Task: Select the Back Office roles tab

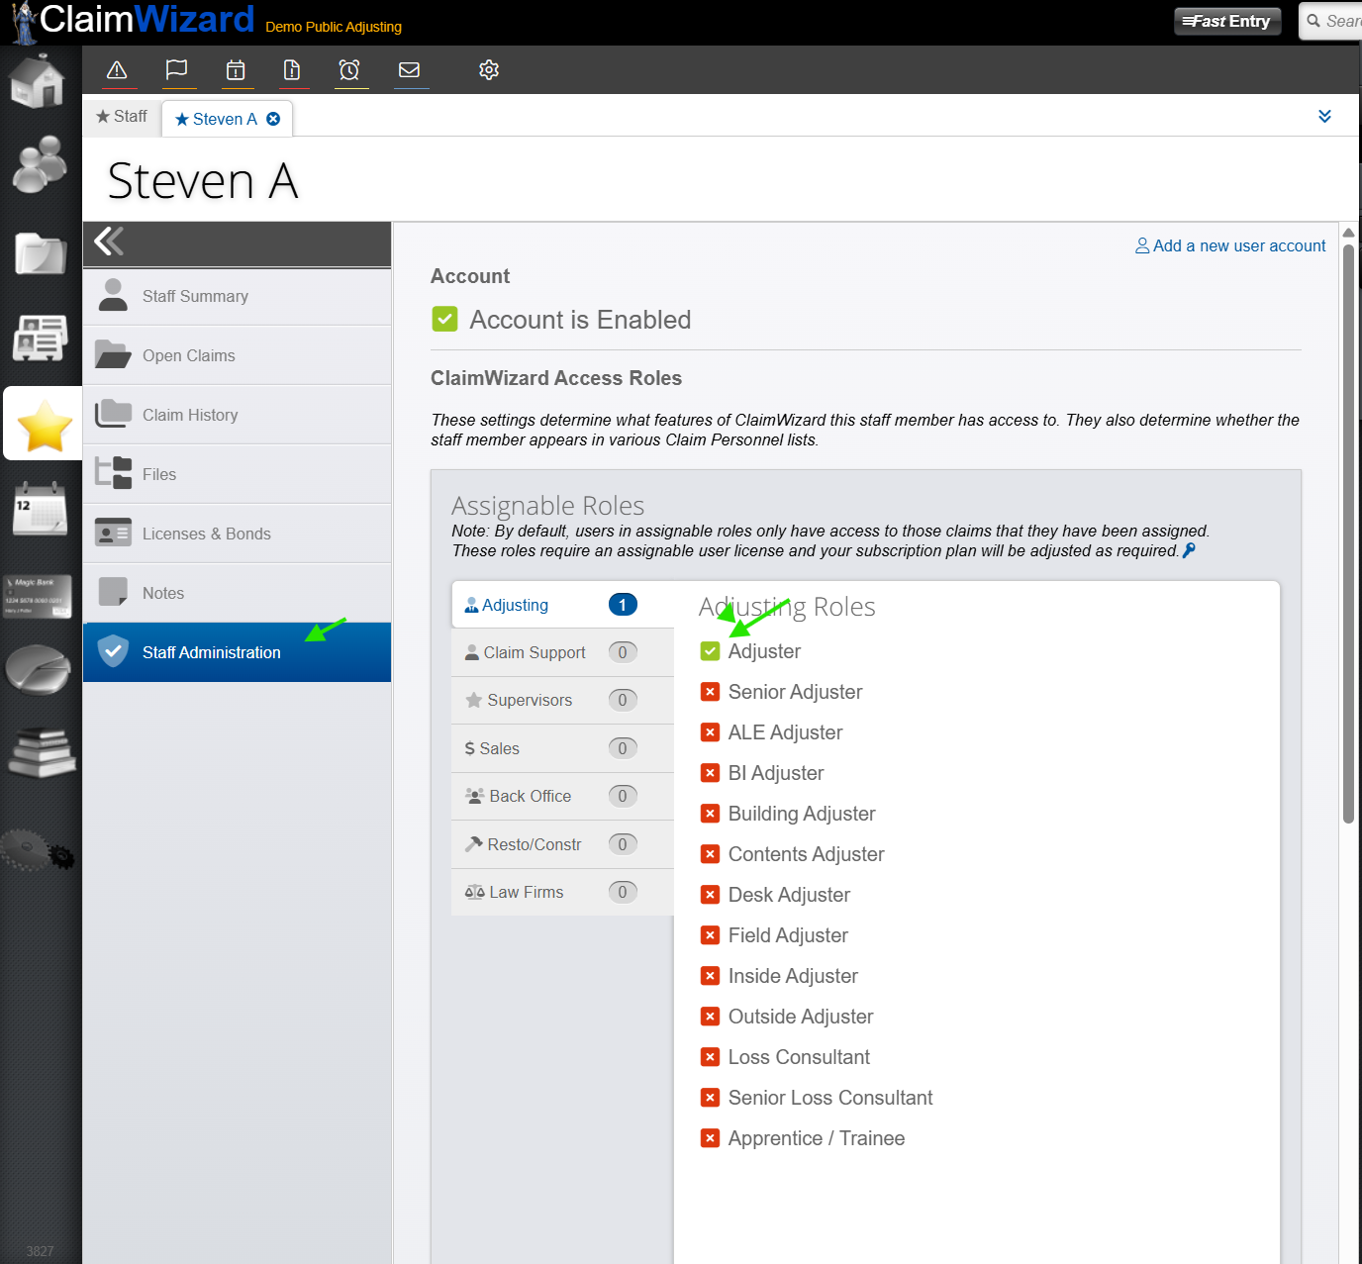Action: [562, 796]
